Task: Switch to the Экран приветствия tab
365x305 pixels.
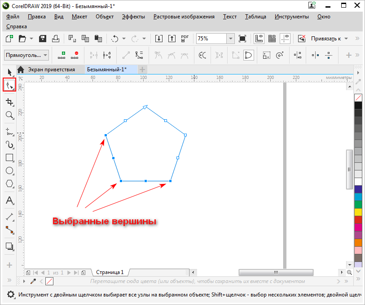Action: pos(51,70)
